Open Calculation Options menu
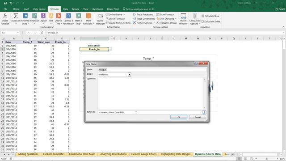This screenshot has height=161, width=286. pos(195,19)
